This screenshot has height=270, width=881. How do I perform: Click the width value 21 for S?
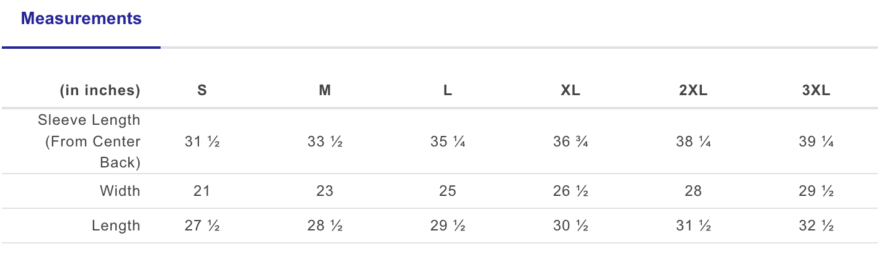(202, 191)
